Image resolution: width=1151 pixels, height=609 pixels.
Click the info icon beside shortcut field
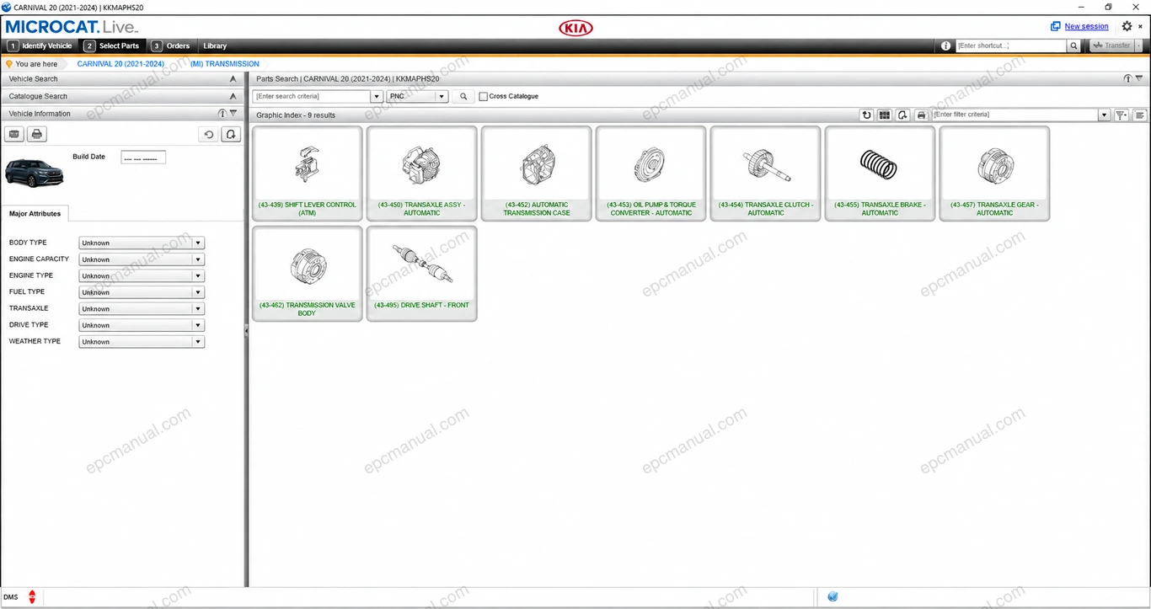click(x=946, y=46)
